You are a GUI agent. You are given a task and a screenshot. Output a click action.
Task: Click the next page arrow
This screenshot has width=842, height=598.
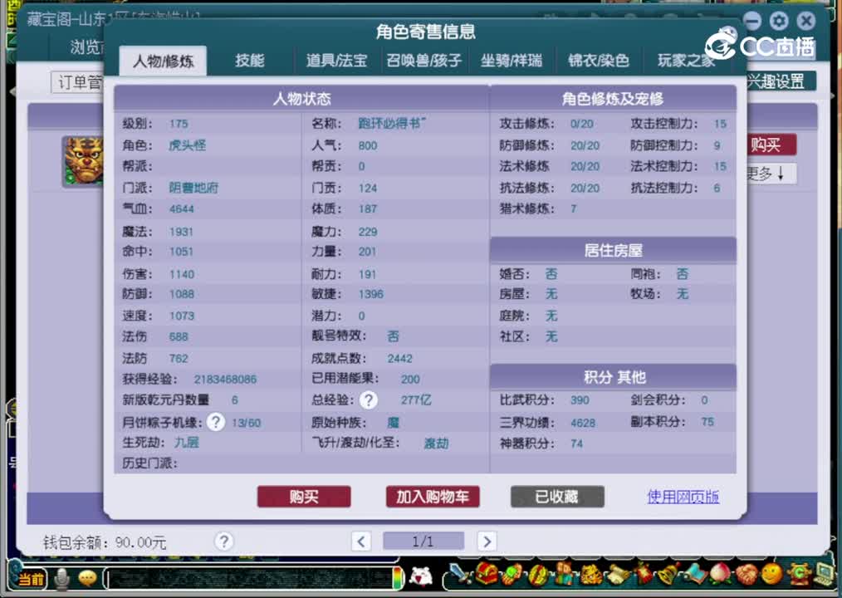coord(487,541)
